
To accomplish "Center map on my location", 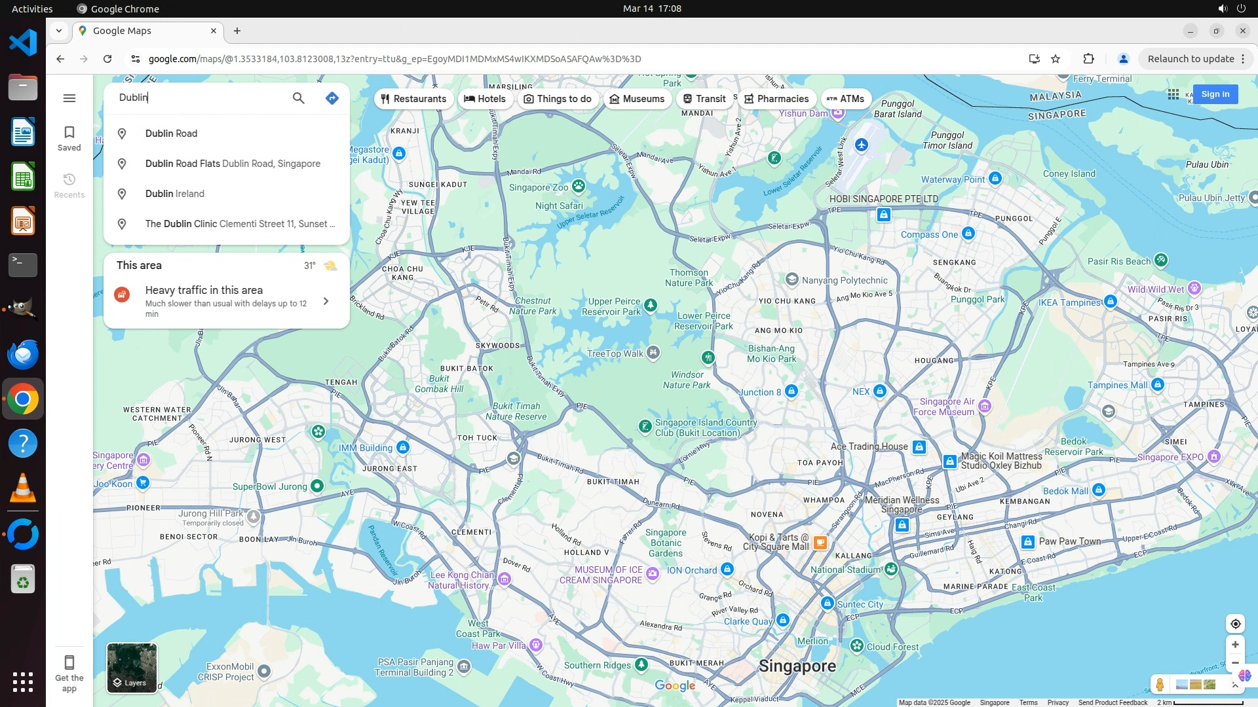I will 1235,624.
